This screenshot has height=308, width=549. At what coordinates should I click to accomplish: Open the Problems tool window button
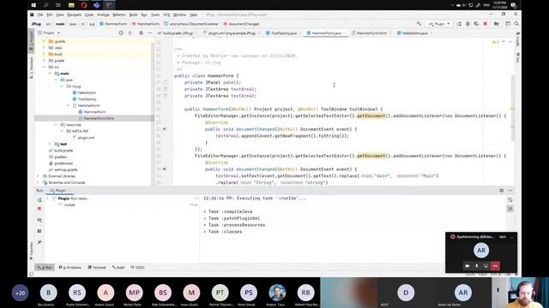coord(70,267)
